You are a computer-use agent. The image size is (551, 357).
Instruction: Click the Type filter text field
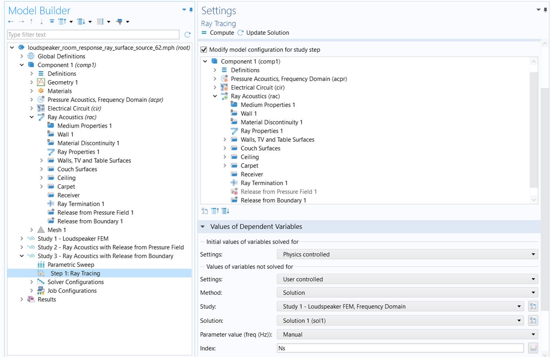[x=93, y=35]
